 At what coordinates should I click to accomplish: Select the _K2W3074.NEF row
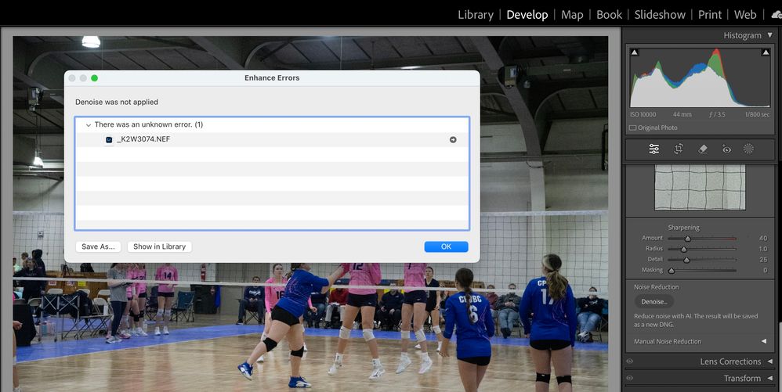(x=272, y=140)
